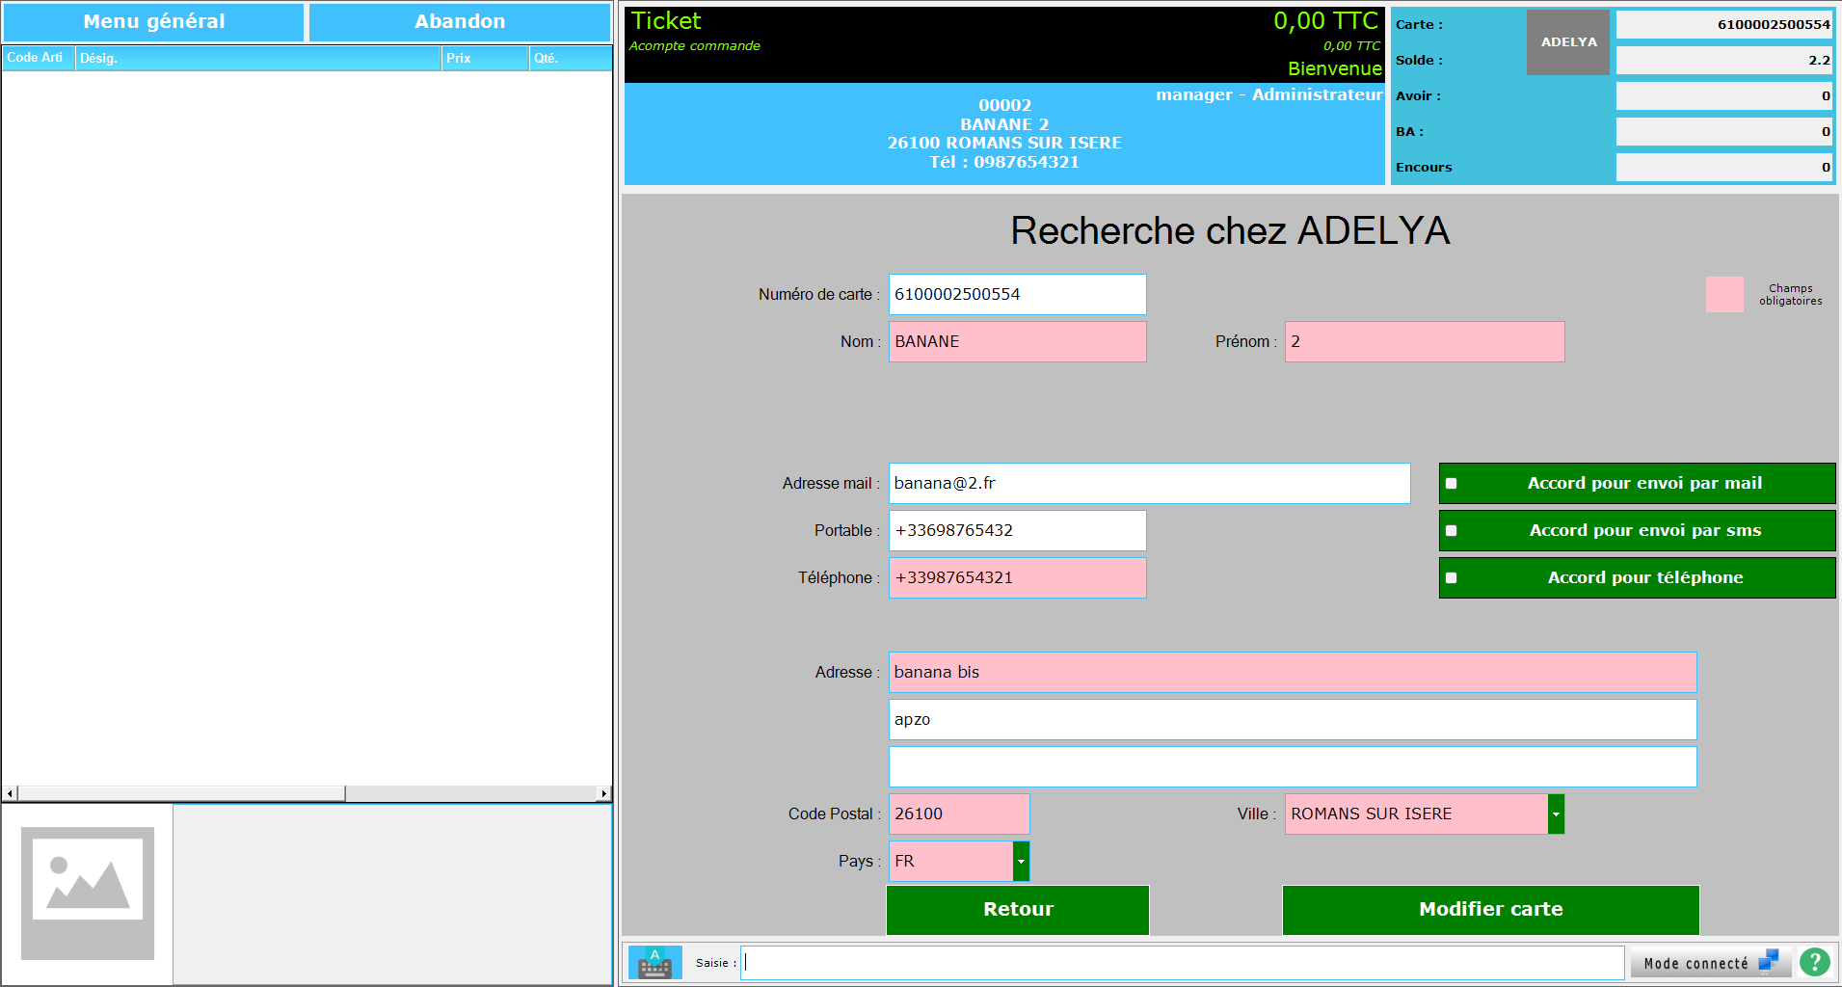Click the ADELYA card logo tile
The image size is (1842, 987).
click(x=1568, y=42)
